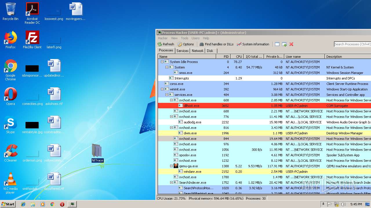Open Options in Process Hacker toolbar

(x=185, y=44)
